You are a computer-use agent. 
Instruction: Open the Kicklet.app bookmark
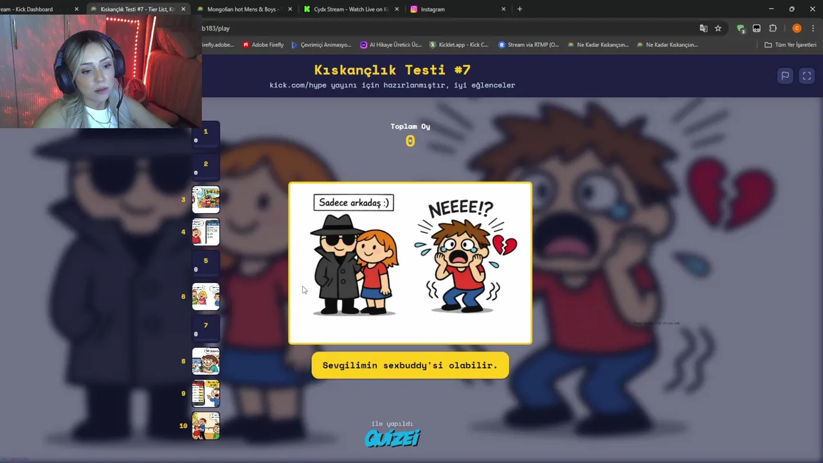tap(458, 45)
